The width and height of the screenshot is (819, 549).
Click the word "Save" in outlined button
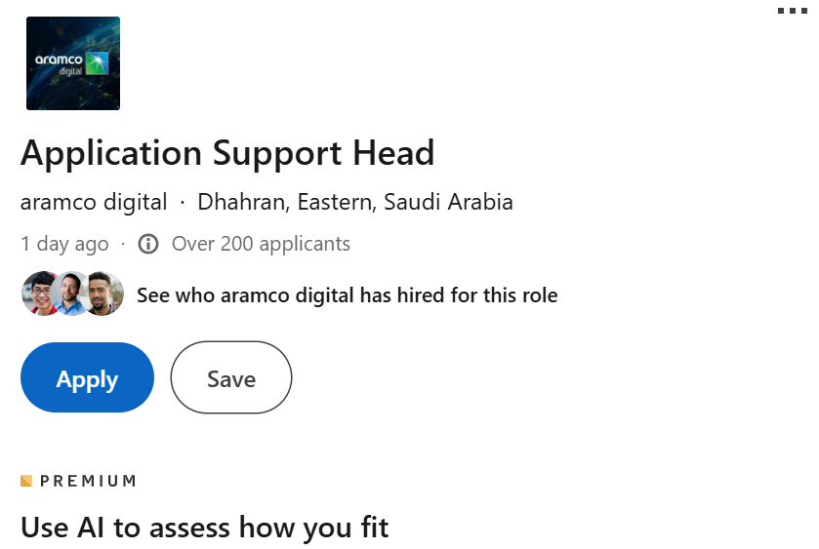[231, 379]
